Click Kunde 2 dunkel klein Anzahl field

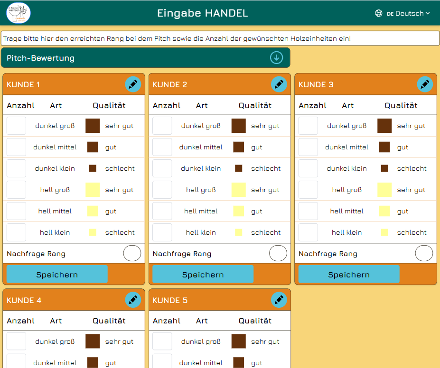pyautogui.click(x=162, y=168)
